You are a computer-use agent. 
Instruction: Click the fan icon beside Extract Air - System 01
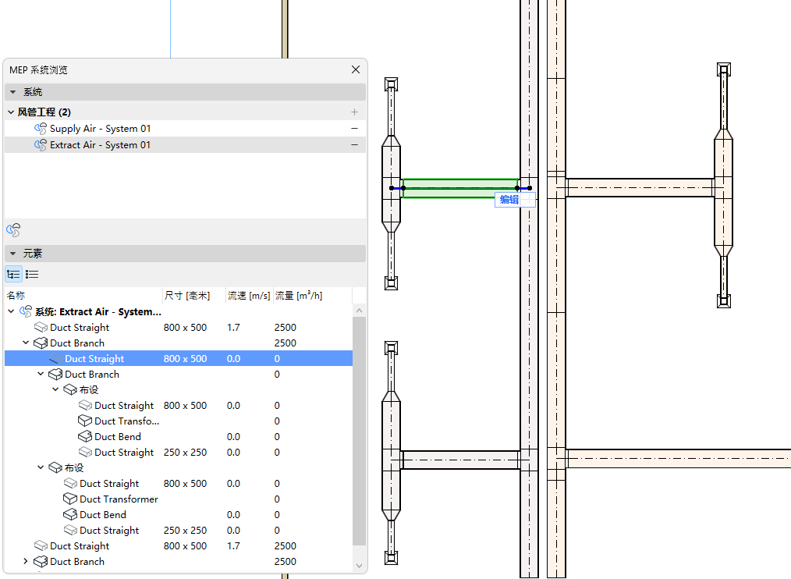point(41,145)
